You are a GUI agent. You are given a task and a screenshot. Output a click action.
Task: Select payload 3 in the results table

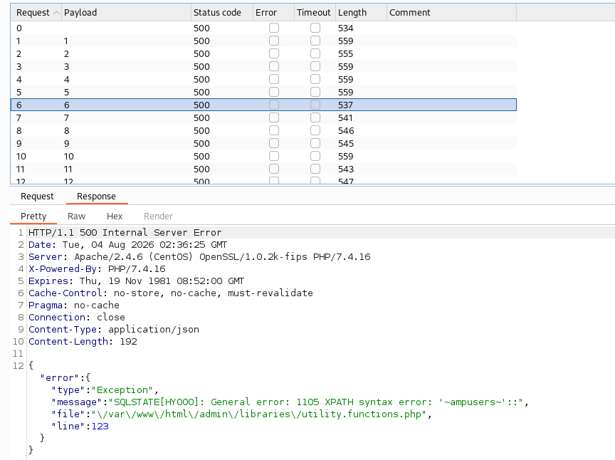(67, 67)
